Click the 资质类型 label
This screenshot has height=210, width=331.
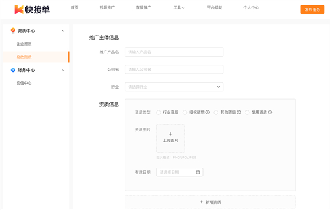[143, 112]
